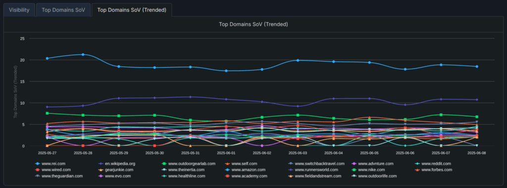Screen dimensions: 507x188
Task: Select the Top Domains SoV (Trended) tab
Action: (x=132, y=10)
